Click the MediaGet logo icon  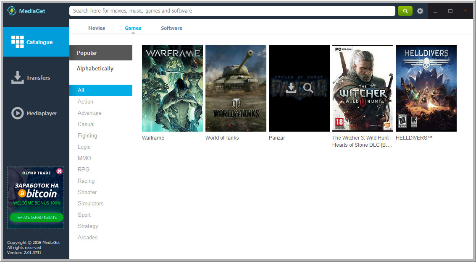point(12,11)
